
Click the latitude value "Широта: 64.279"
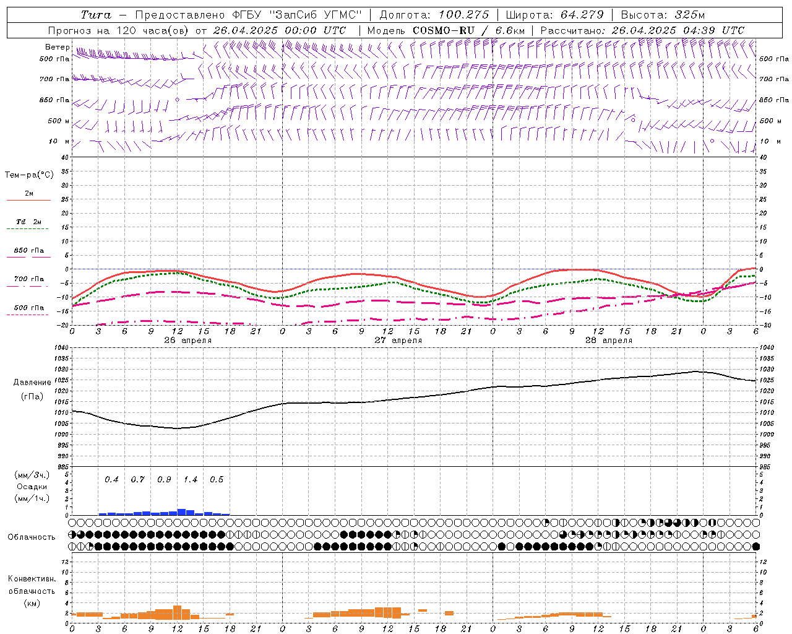coord(554,15)
